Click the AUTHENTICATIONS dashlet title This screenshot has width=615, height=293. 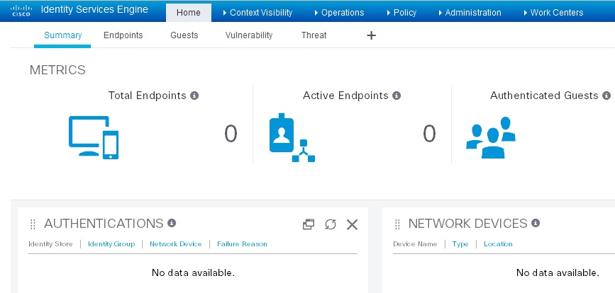coord(104,224)
